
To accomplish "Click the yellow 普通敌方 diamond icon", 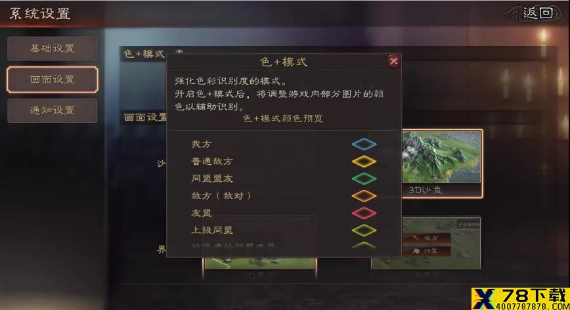I will 364,162.
